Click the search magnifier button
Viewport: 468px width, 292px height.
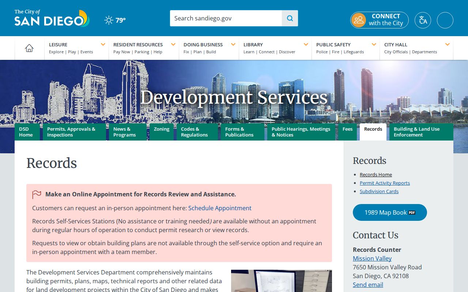click(x=290, y=18)
